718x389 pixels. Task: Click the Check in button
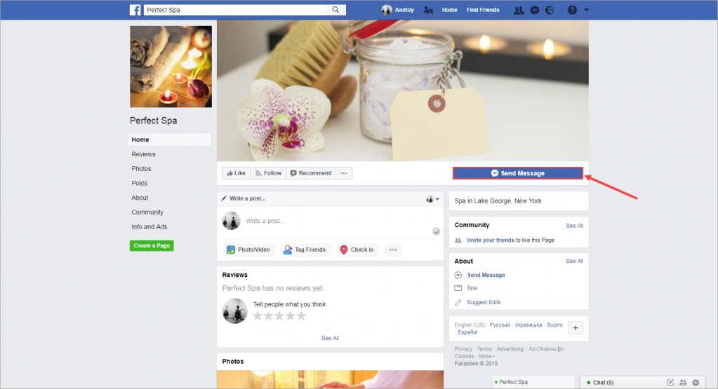point(357,250)
